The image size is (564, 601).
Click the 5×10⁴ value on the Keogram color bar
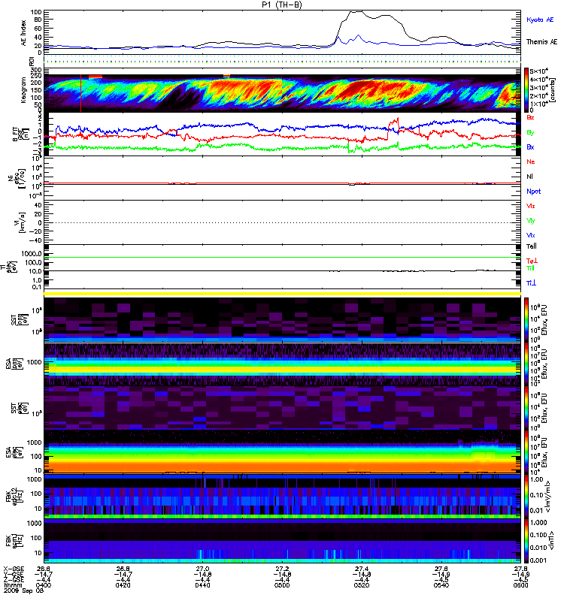coord(538,71)
